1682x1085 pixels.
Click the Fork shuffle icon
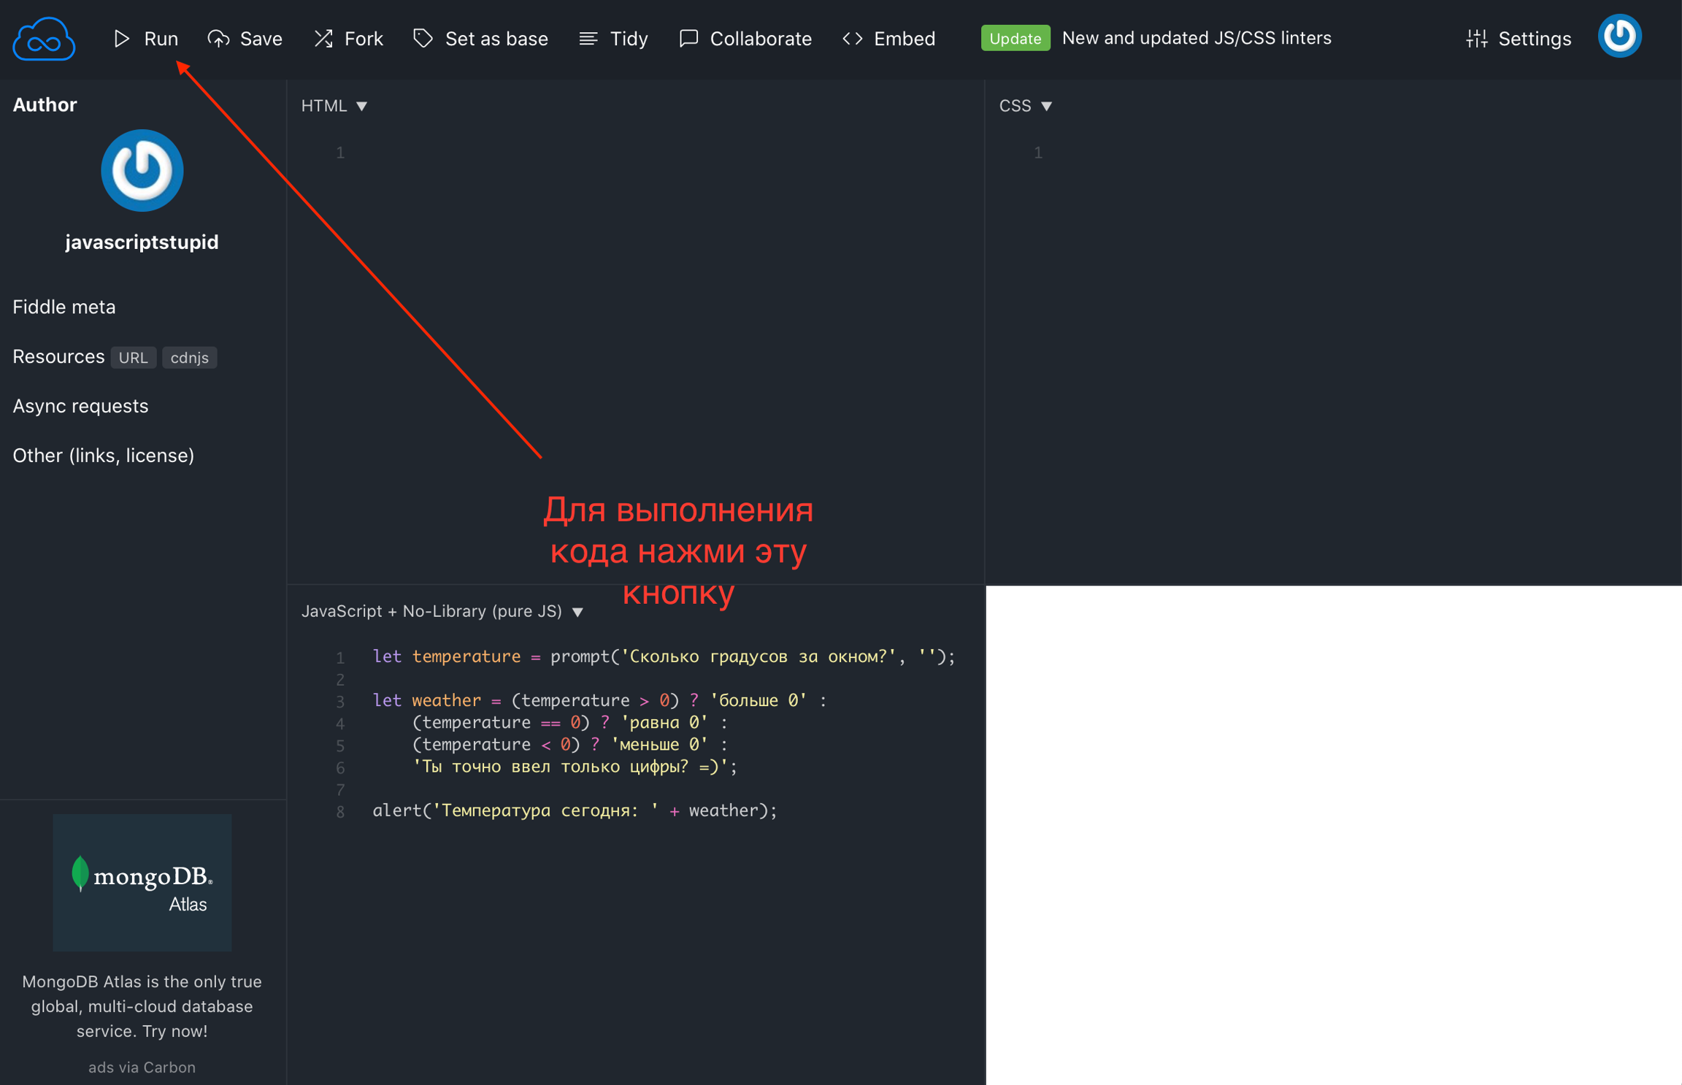click(x=323, y=38)
